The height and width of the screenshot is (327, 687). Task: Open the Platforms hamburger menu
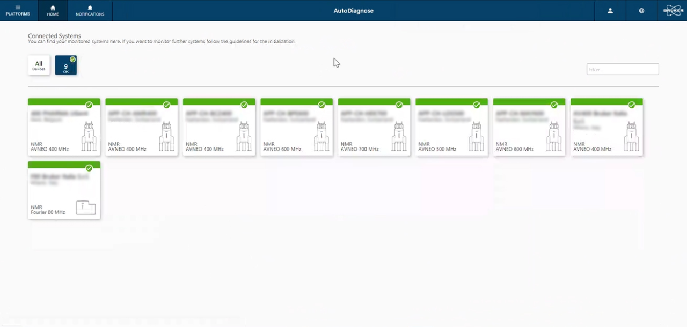pos(18,11)
